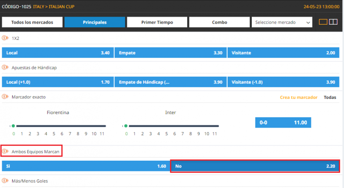Image resolution: width=344 pixels, height=188 pixels.
Task: Click the cash-out icon beside 1X2
Action: [x=5, y=38]
